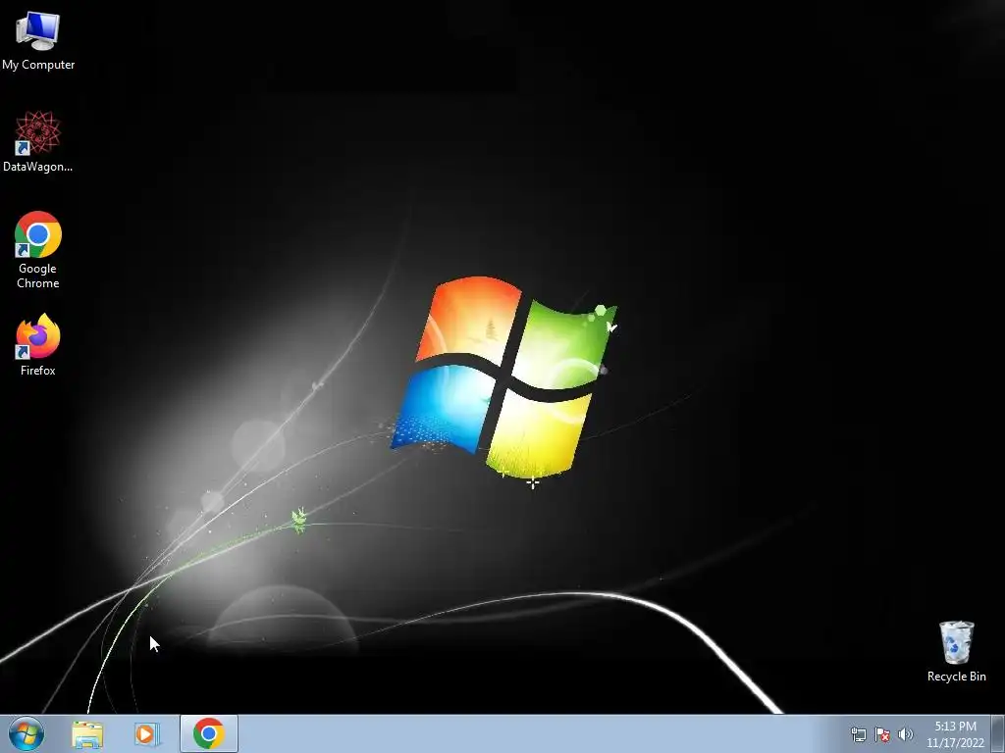Click the Show Desktop strip
Screen dimensions: 1005x753
[998, 734]
